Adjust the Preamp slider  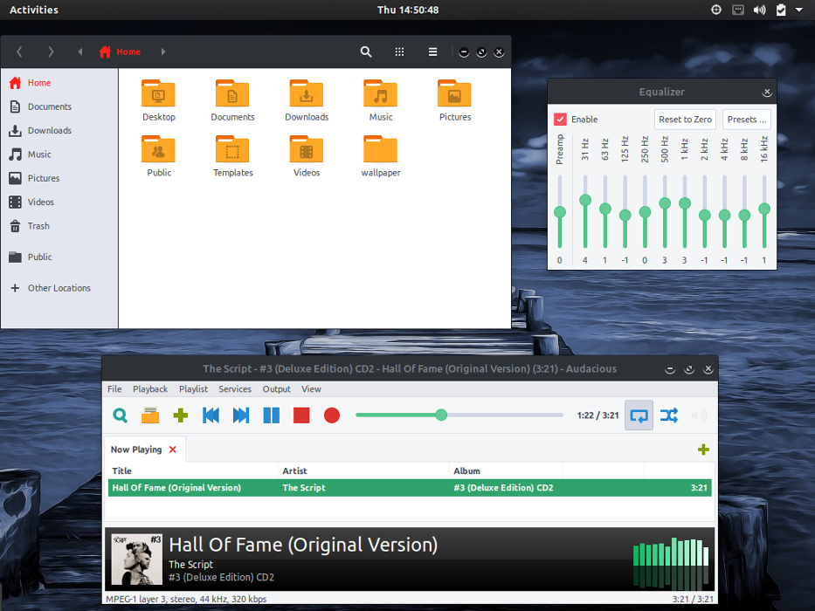560,212
